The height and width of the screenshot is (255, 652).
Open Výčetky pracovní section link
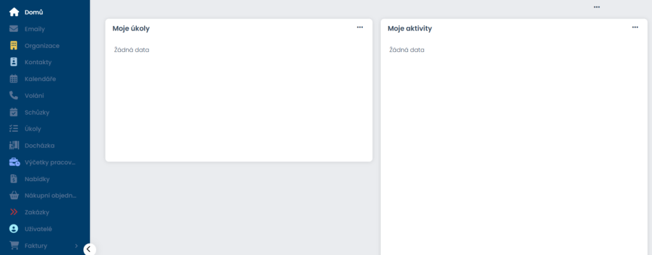(x=50, y=162)
